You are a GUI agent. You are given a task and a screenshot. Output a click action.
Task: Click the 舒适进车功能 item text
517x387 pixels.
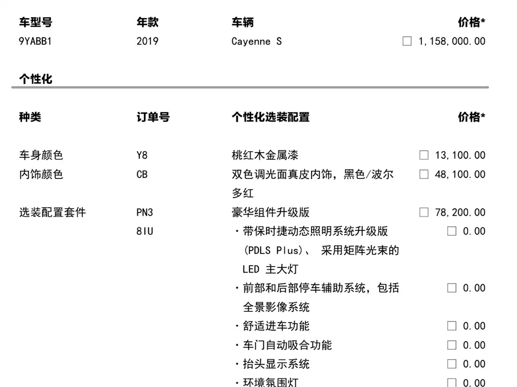(x=276, y=326)
